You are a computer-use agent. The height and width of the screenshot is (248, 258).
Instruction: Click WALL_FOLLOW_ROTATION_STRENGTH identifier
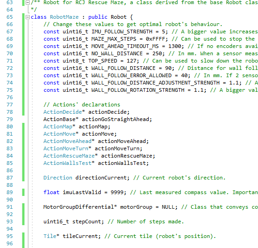138,90
